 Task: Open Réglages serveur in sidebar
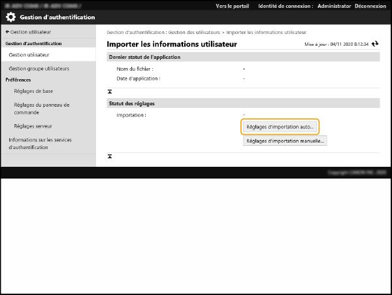(33, 126)
